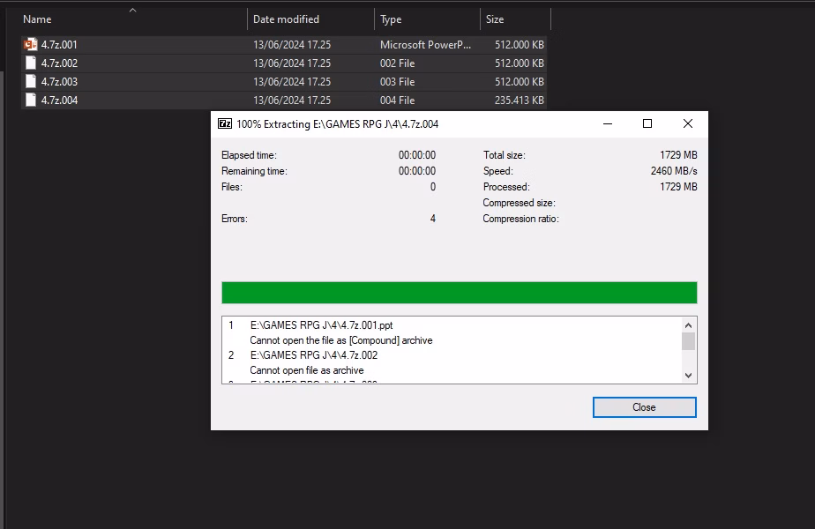Sort files by the Size column header

pyautogui.click(x=495, y=19)
